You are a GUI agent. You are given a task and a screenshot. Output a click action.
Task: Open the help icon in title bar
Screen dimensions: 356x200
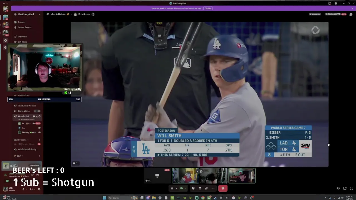click(336, 3)
